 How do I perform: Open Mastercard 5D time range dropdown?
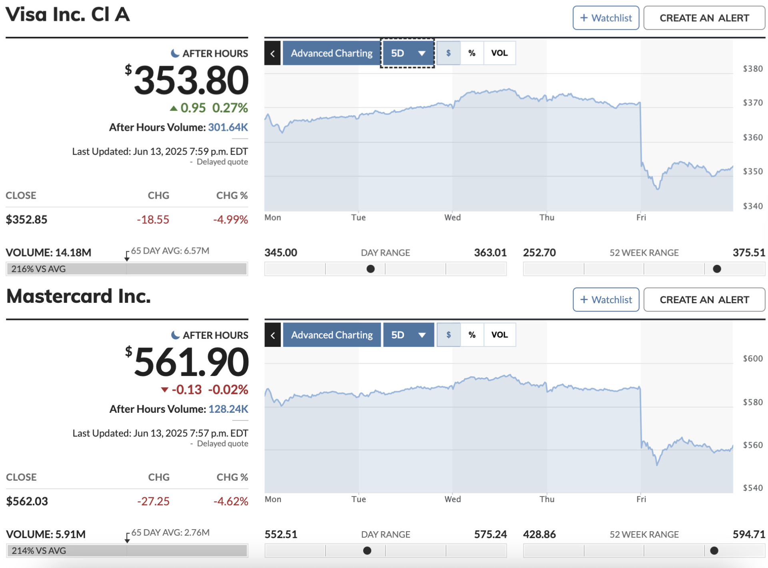(x=408, y=335)
